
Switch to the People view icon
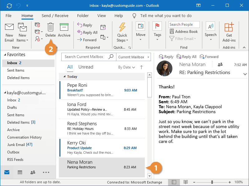[x=33, y=172]
